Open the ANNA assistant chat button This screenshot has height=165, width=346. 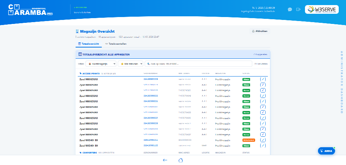(x=326, y=151)
